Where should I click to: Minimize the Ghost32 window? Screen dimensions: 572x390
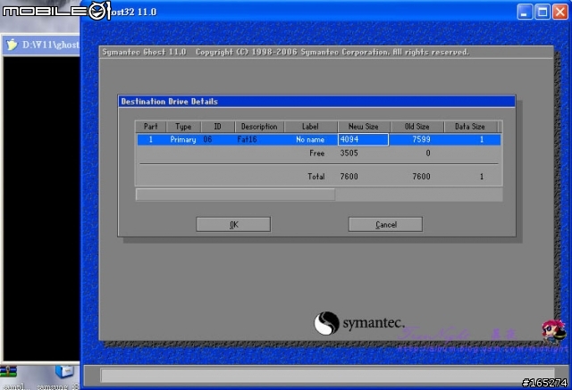(525, 12)
